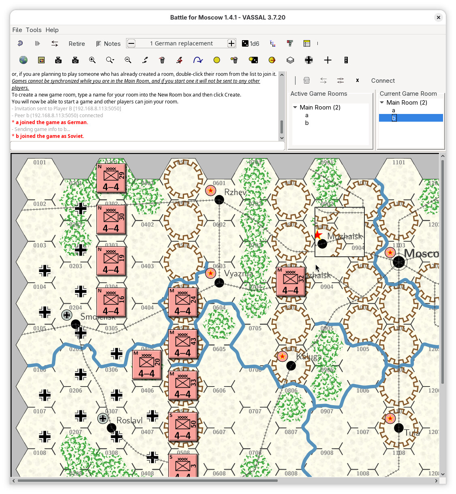Click the stacked layers icon
The width and height of the screenshot is (456, 494).
pyautogui.click(x=290, y=60)
